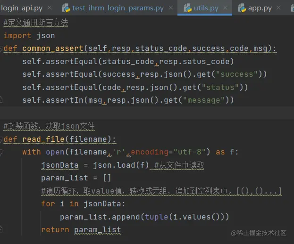Click the fold end marker beside assertIn line
The width and height of the screenshot is (294, 244).
[x=1, y=100]
